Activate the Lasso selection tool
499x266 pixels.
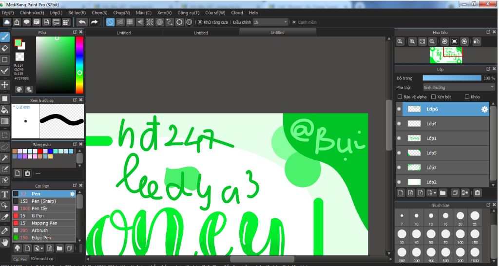point(5,146)
